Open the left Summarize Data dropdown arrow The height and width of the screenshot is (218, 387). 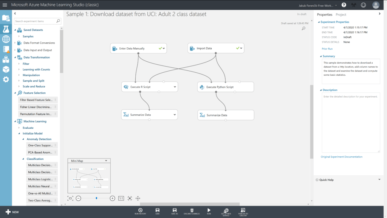[175, 115]
